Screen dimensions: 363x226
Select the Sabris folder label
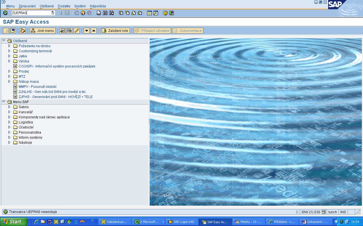(x=24, y=107)
